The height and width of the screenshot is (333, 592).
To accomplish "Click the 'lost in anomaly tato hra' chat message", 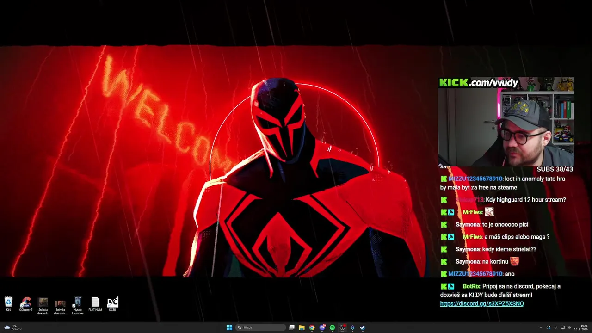I will pos(503,183).
